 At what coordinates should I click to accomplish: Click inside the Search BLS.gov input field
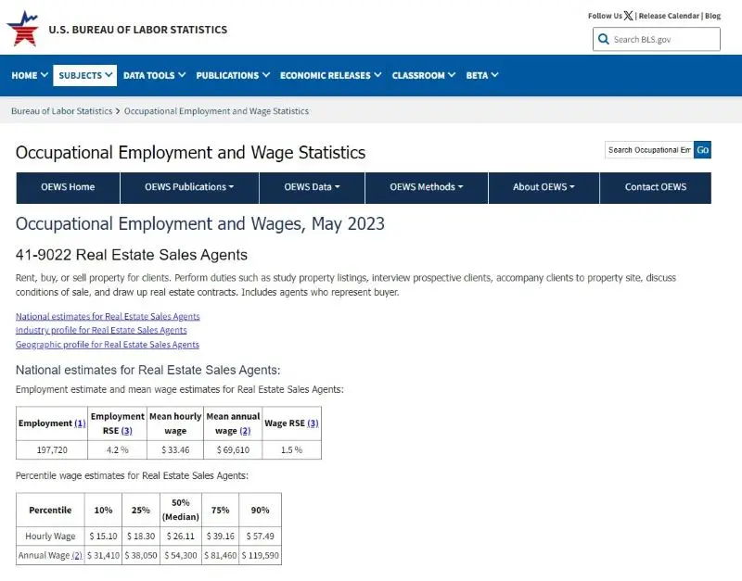pos(659,39)
